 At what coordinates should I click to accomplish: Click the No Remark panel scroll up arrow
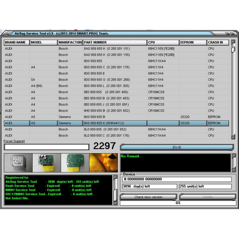coord(233,155)
